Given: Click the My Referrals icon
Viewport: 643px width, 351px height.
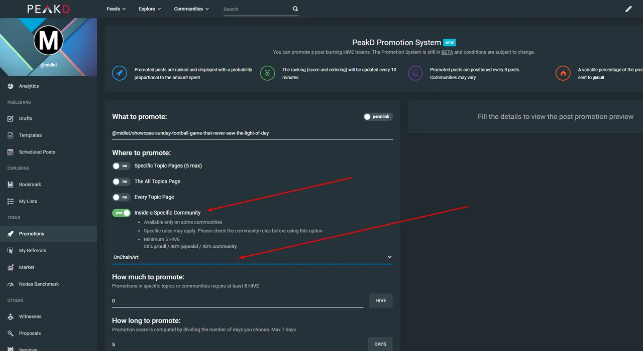Looking at the screenshot, I should (11, 251).
